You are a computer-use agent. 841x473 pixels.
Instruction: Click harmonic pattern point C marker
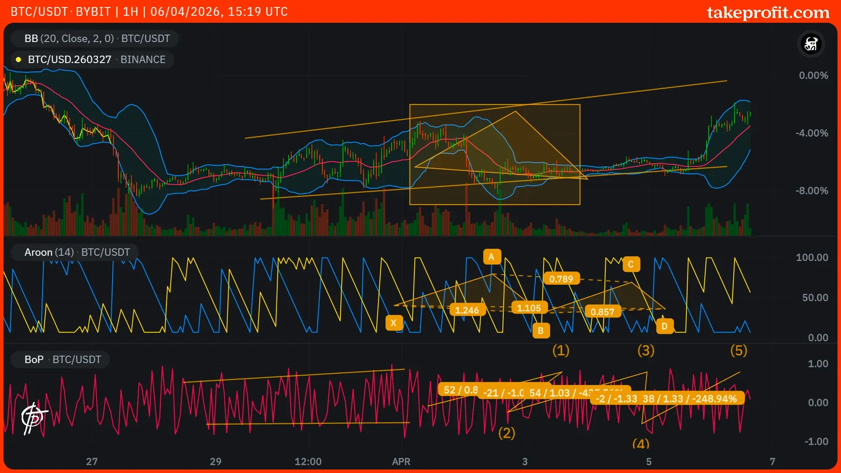tap(631, 265)
